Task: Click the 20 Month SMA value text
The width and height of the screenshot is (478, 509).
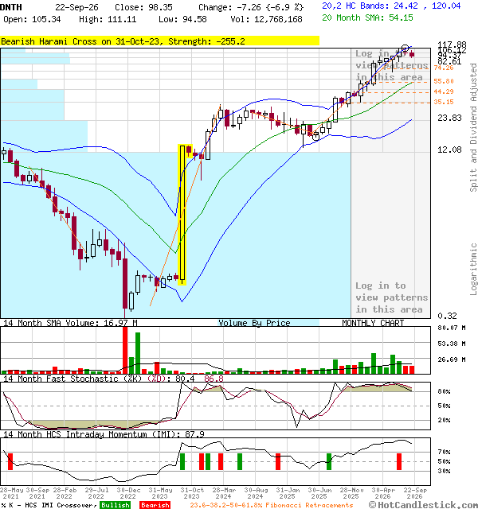Action: point(367,17)
